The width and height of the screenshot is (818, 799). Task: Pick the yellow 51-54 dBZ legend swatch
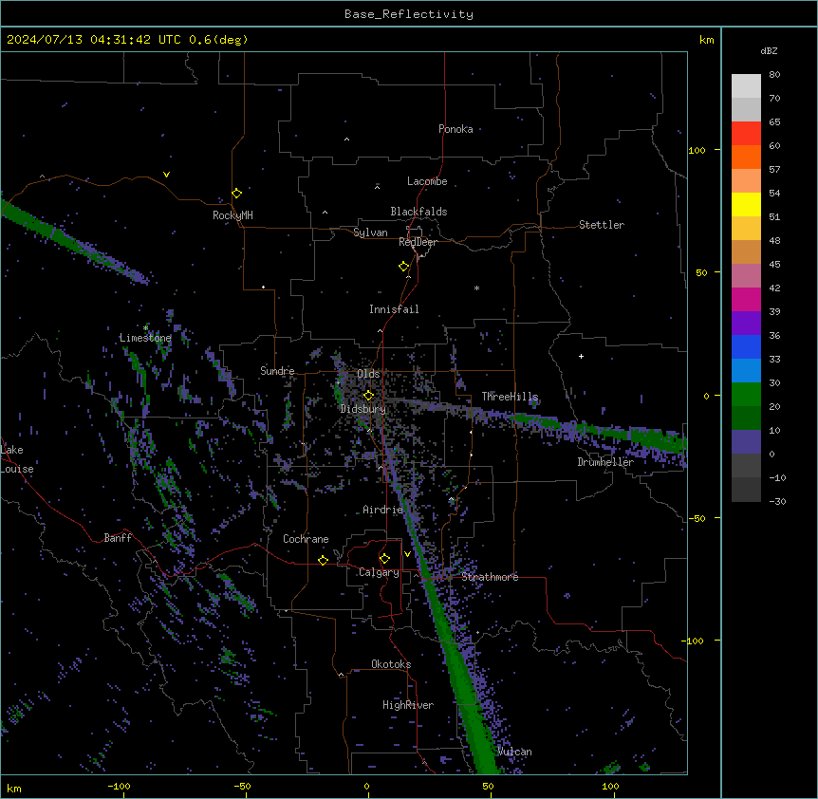coord(746,204)
